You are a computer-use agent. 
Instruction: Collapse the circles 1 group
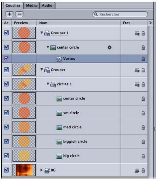(48, 84)
